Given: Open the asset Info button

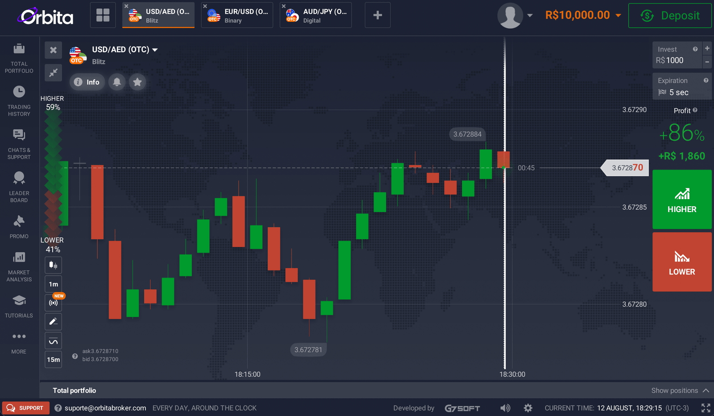Looking at the screenshot, I should 87,82.
